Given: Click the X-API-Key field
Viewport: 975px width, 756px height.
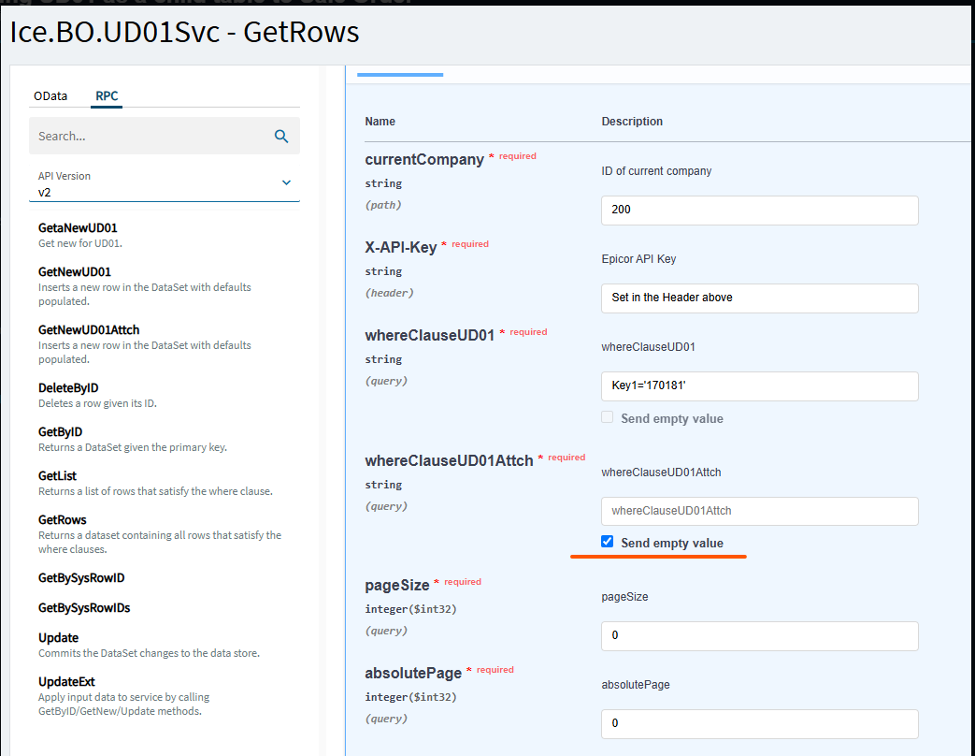Looking at the screenshot, I should coord(759,298).
